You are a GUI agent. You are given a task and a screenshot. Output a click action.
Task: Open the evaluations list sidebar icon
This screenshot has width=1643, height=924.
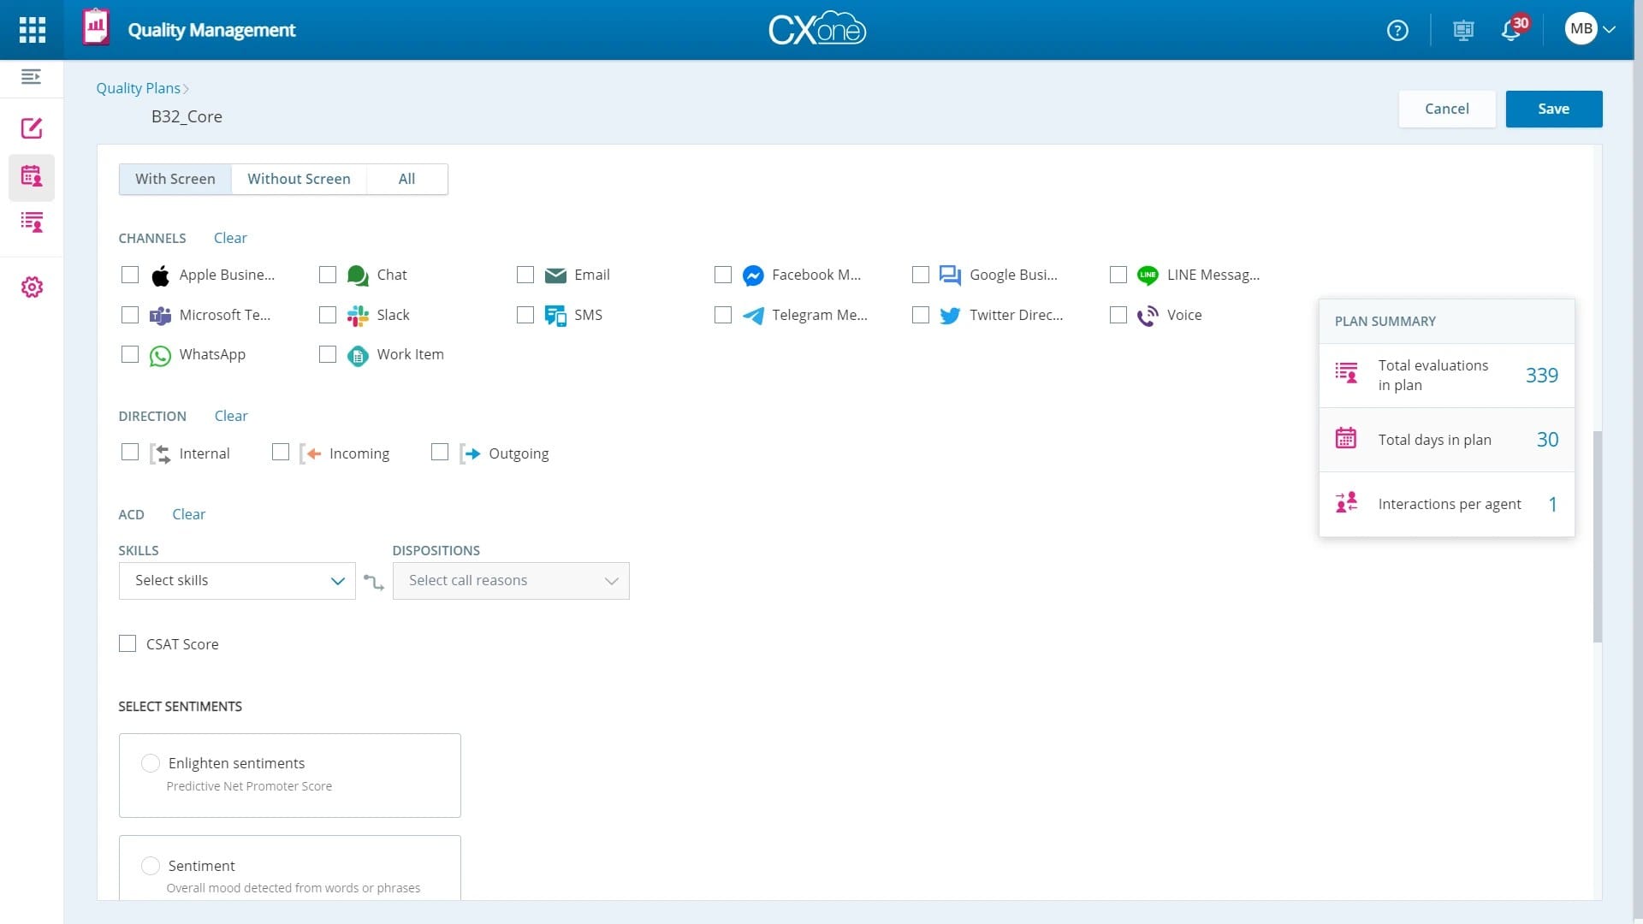click(31, 222)
